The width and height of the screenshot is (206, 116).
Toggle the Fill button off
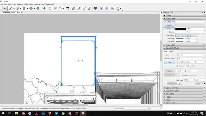[169, 22]
